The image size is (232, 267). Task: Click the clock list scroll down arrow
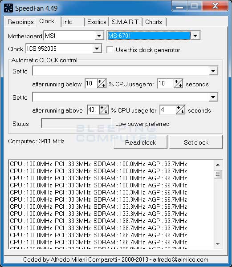218,244
